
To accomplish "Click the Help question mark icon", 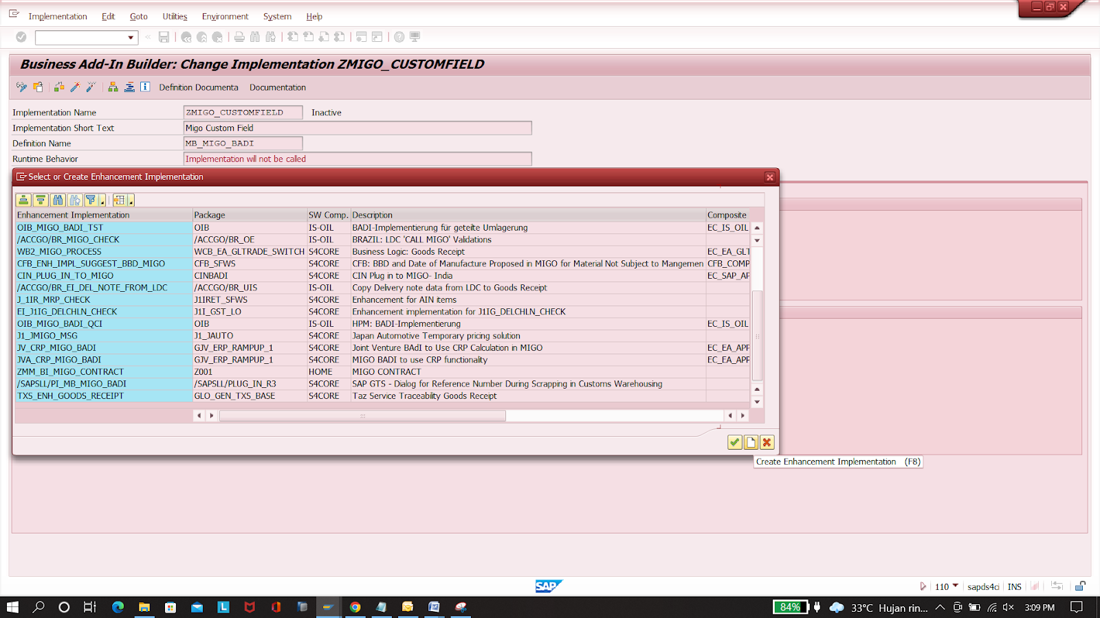I will tap(399, 37).
